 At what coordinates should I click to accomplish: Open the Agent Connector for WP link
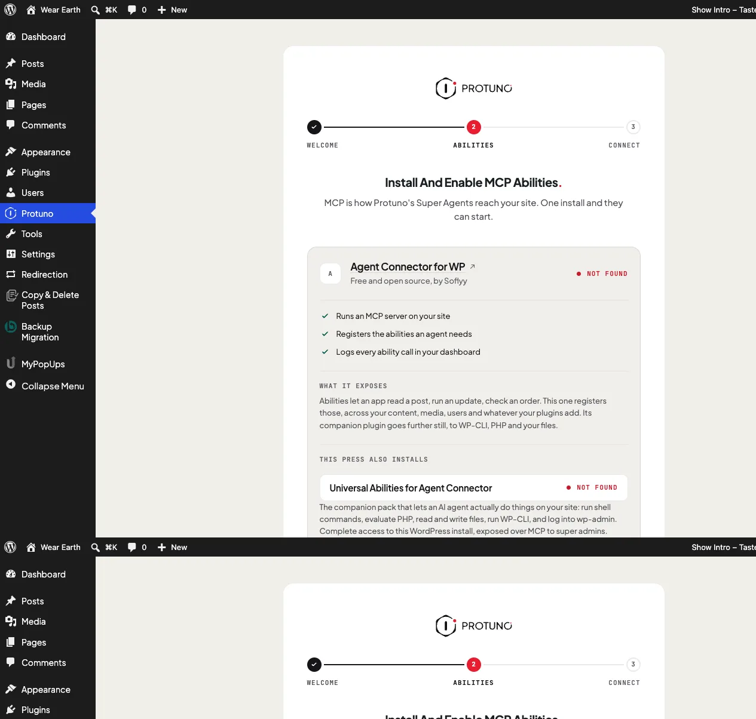point(408,266)
